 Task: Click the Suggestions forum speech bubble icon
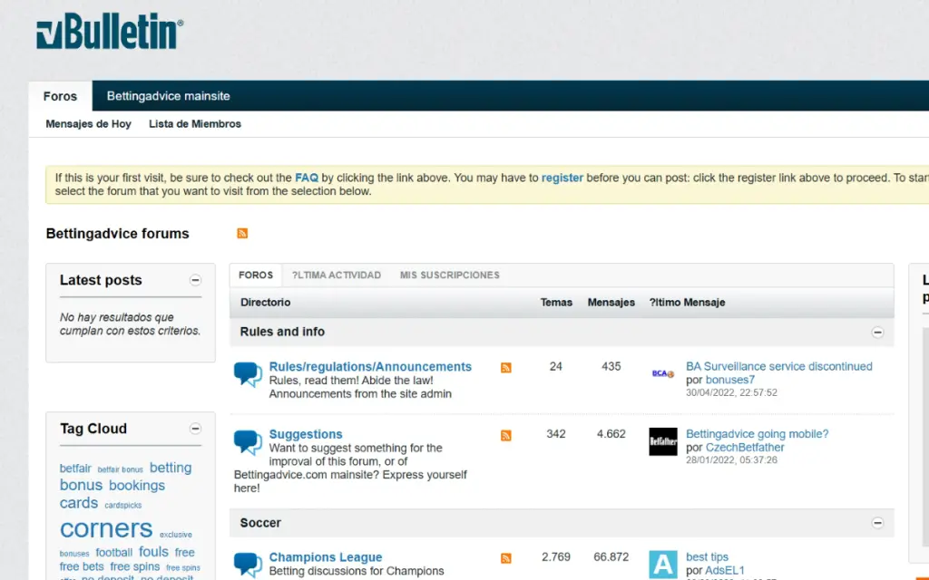[248, 442]
